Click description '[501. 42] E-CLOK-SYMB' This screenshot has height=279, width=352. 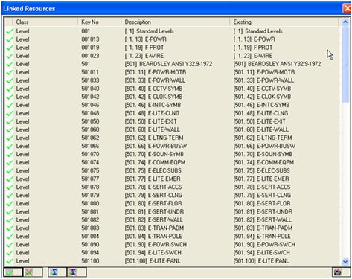(x=153, y=97)
